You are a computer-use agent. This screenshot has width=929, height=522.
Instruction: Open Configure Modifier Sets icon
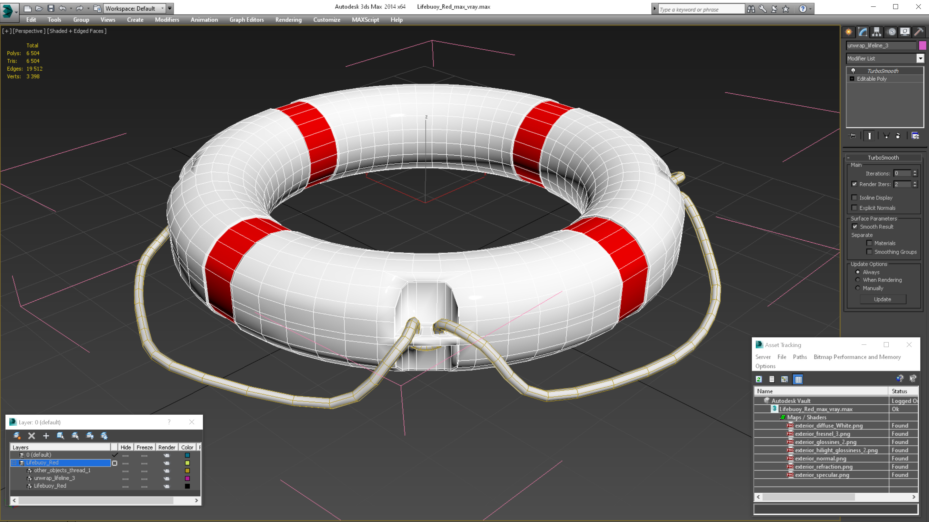tap(915, 136)
